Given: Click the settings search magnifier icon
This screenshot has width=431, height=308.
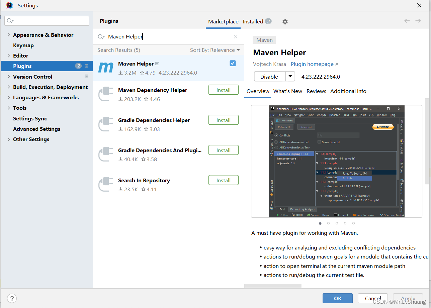Looking at the screenshot, I should point(10,21).
